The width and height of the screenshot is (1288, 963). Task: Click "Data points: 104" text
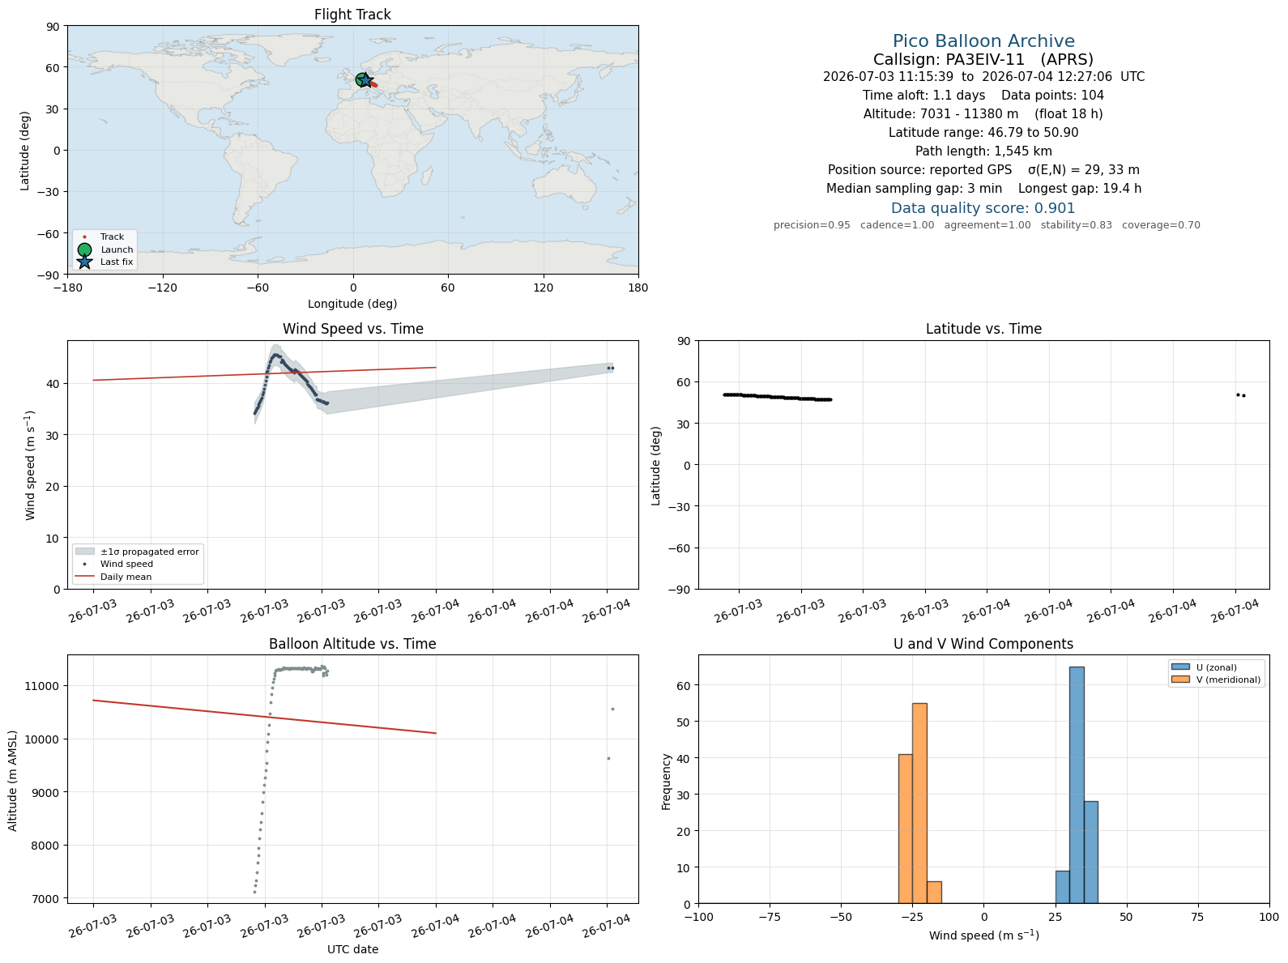1052,96
